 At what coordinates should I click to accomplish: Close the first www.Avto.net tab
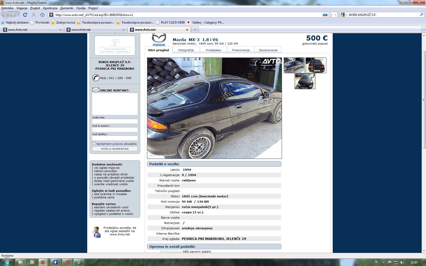[x=60, y=30]
